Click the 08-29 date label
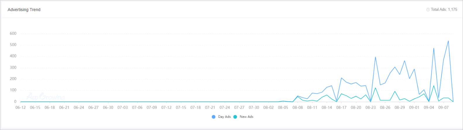The width and height of the screenshot is (463, 130). 400,108
